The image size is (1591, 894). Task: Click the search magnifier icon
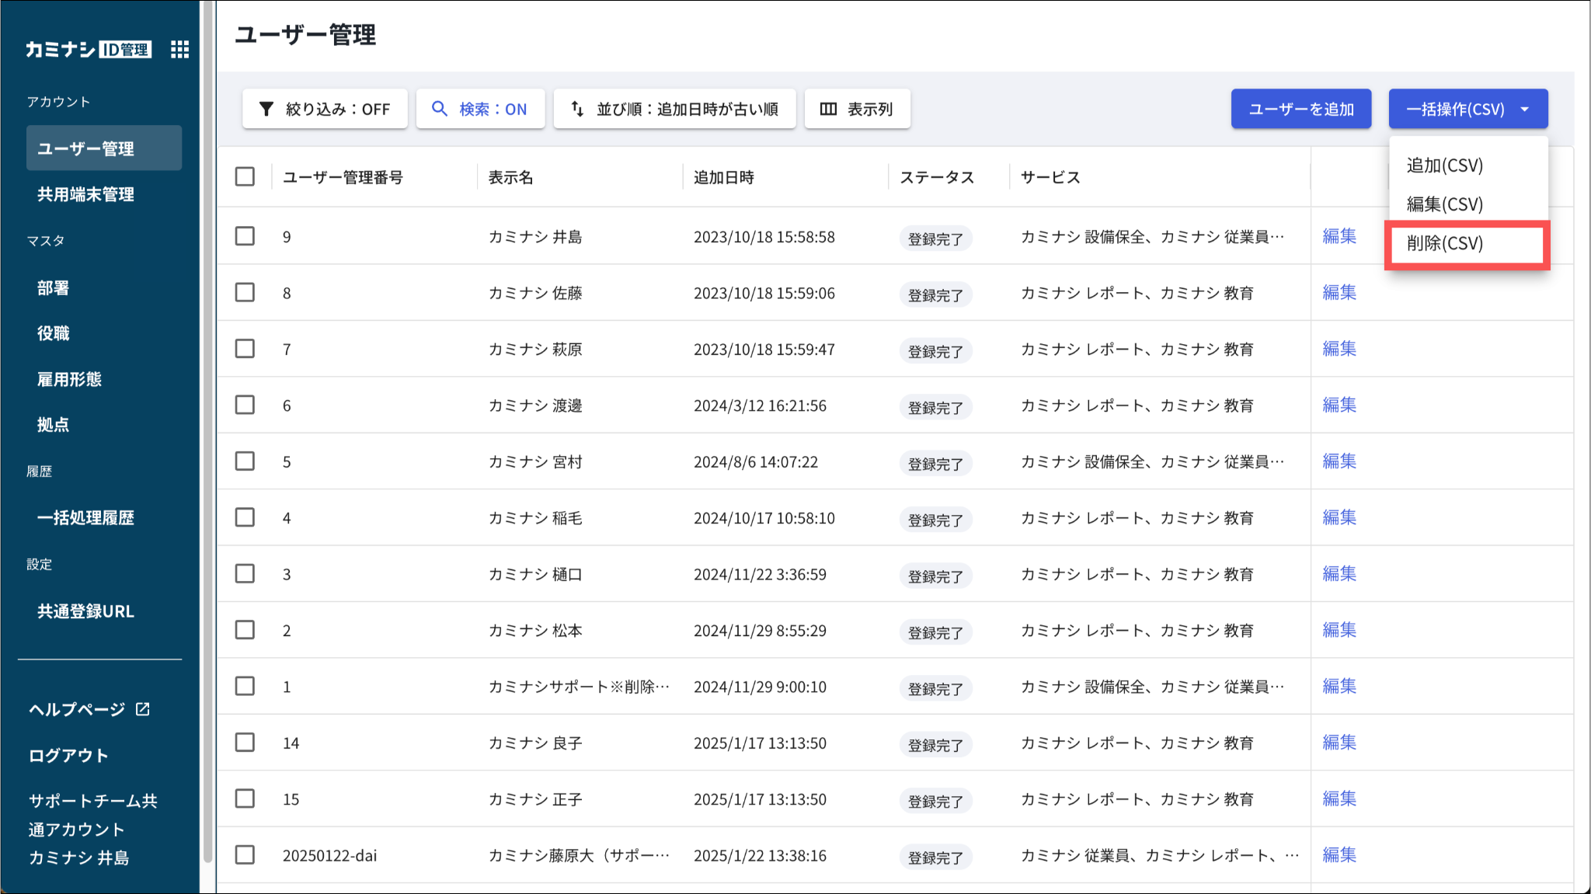click(440, 109)
